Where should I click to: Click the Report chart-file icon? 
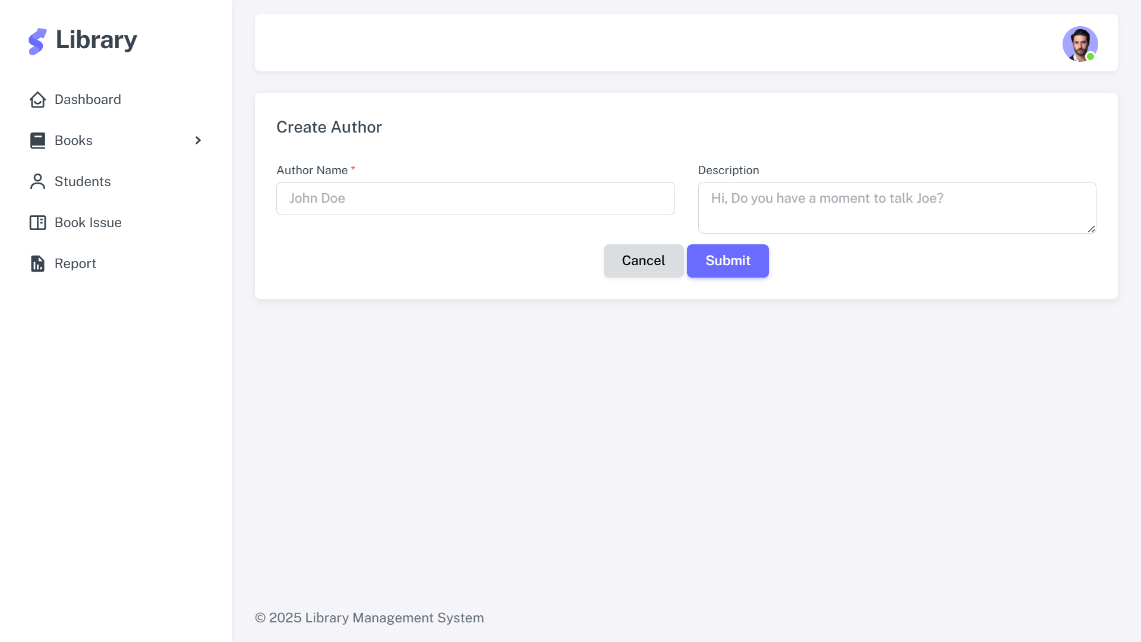[37, 263]
